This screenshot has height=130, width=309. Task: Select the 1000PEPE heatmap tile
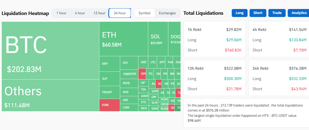pyautogui.click(x=129, y=74)
